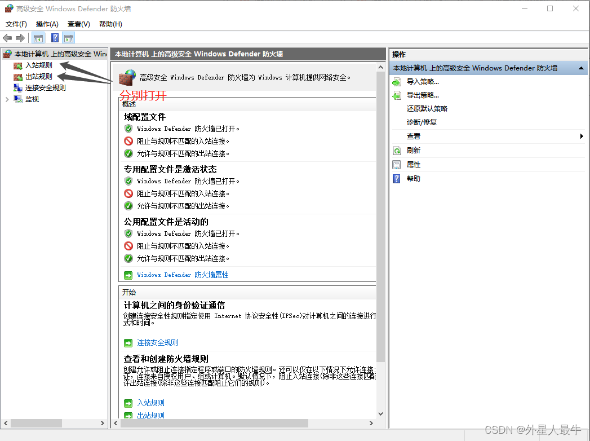Select 入站规则 in the left tree
The height and width of the screenshot is (441, 590).
(39, 65)
